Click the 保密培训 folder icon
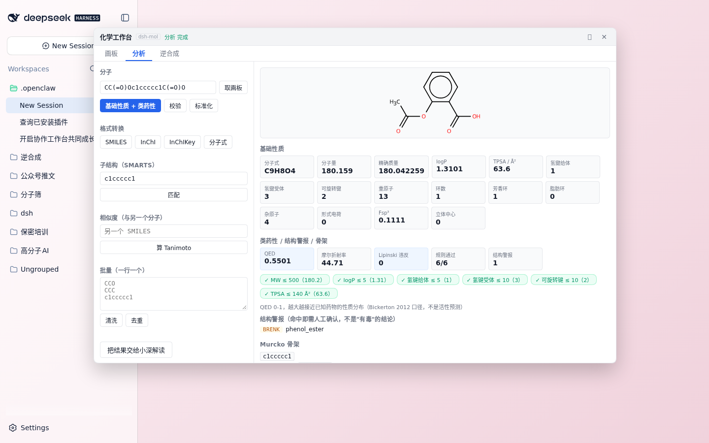 (14, 232)
